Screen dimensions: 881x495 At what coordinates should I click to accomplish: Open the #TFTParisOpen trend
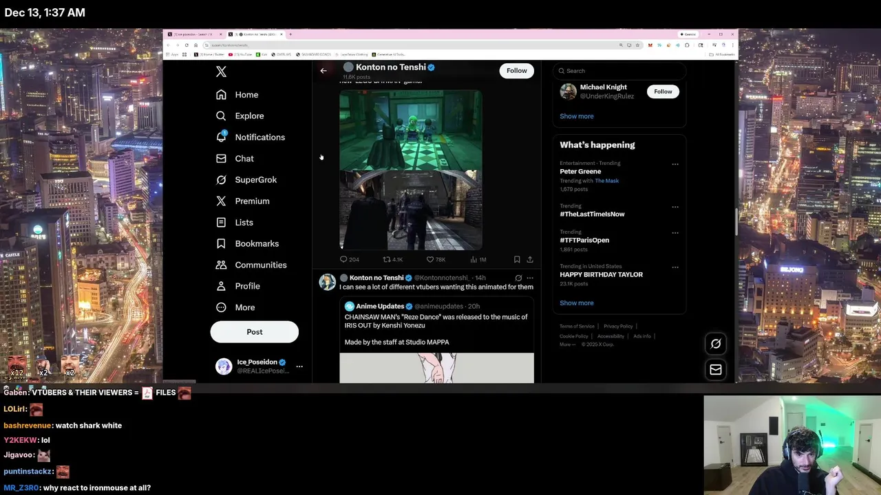pyautogui.click(x=584, y=241)
